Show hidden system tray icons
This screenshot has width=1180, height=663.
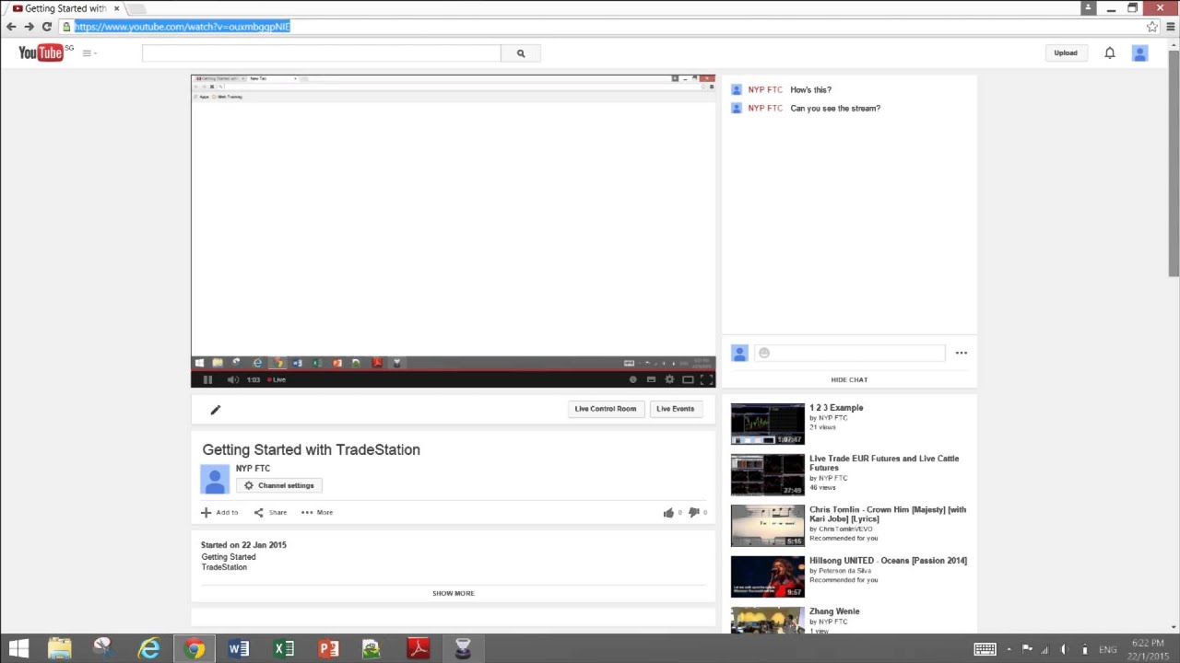coord(1009,649)
